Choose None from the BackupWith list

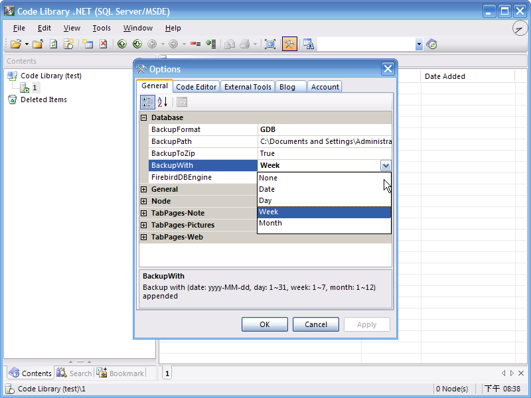[x=324, y=178]
